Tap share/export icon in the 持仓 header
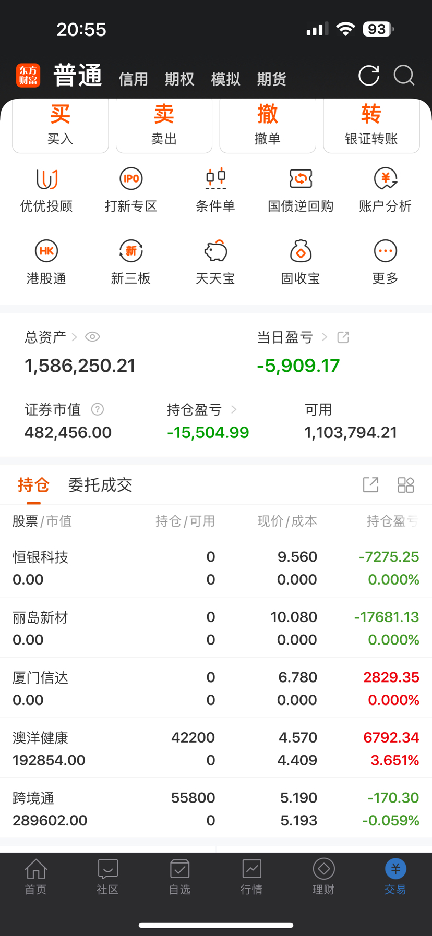Viewport: 432px width, 936px height. coord(370,485)
